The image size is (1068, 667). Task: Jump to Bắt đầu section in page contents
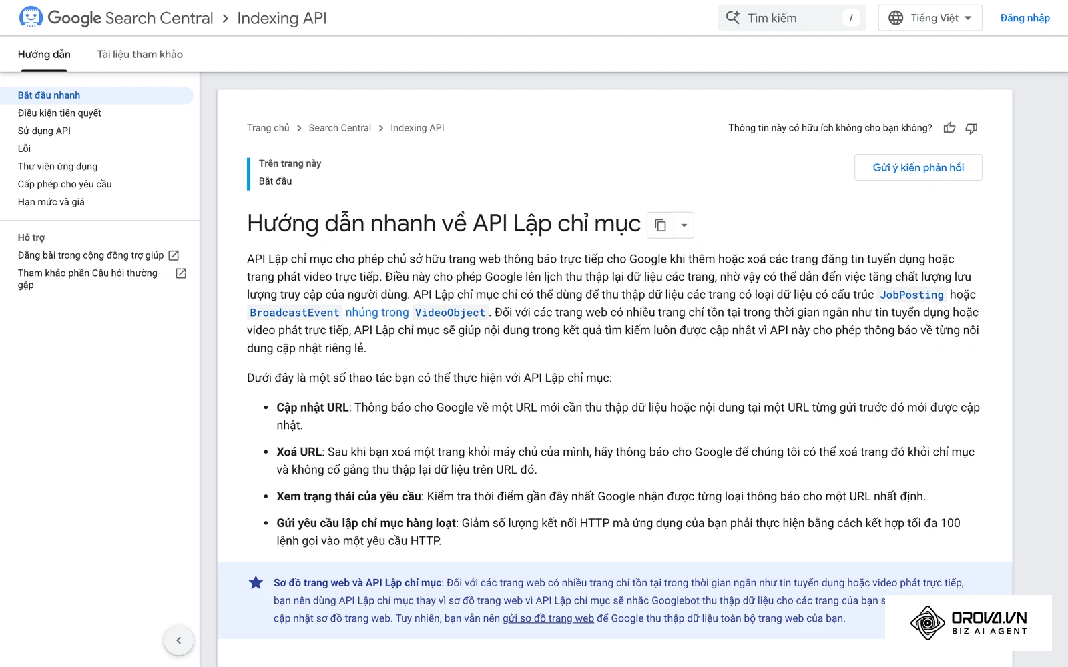pos(275,181)
